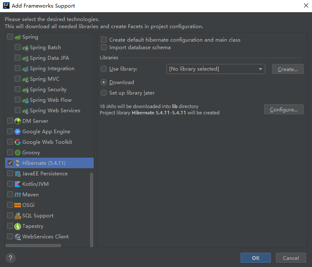This screenshot has width=312, height=267.
Task: Select the Use library radio button
Action: point(103,69)
